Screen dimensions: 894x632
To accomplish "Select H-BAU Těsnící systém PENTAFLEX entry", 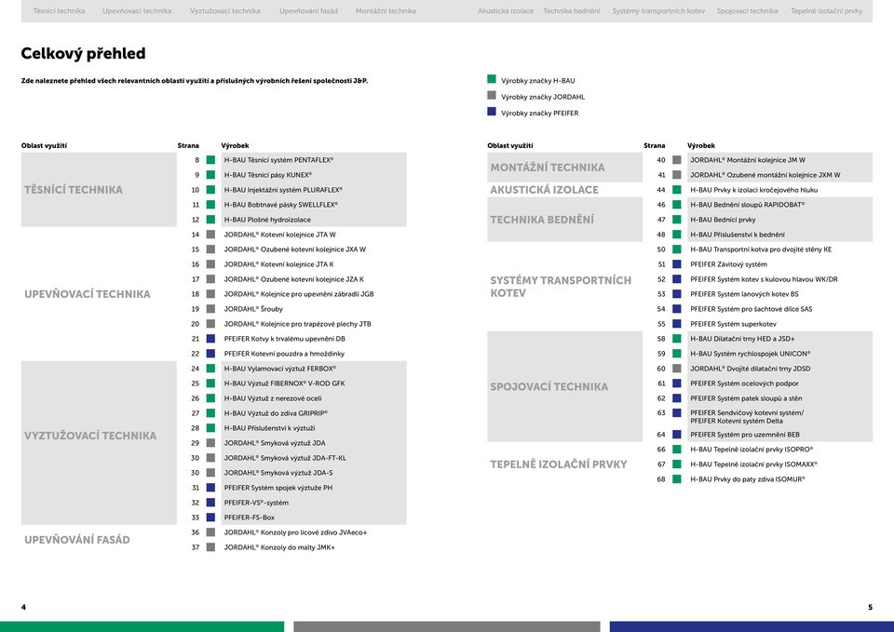I will pyautogui.click(x=278, y=160).
